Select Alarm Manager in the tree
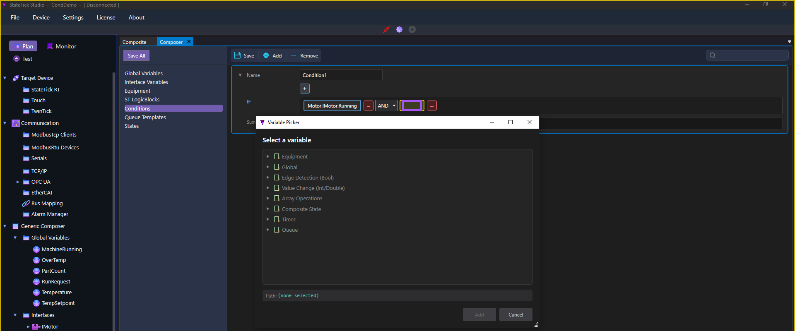 pos(50,214)
